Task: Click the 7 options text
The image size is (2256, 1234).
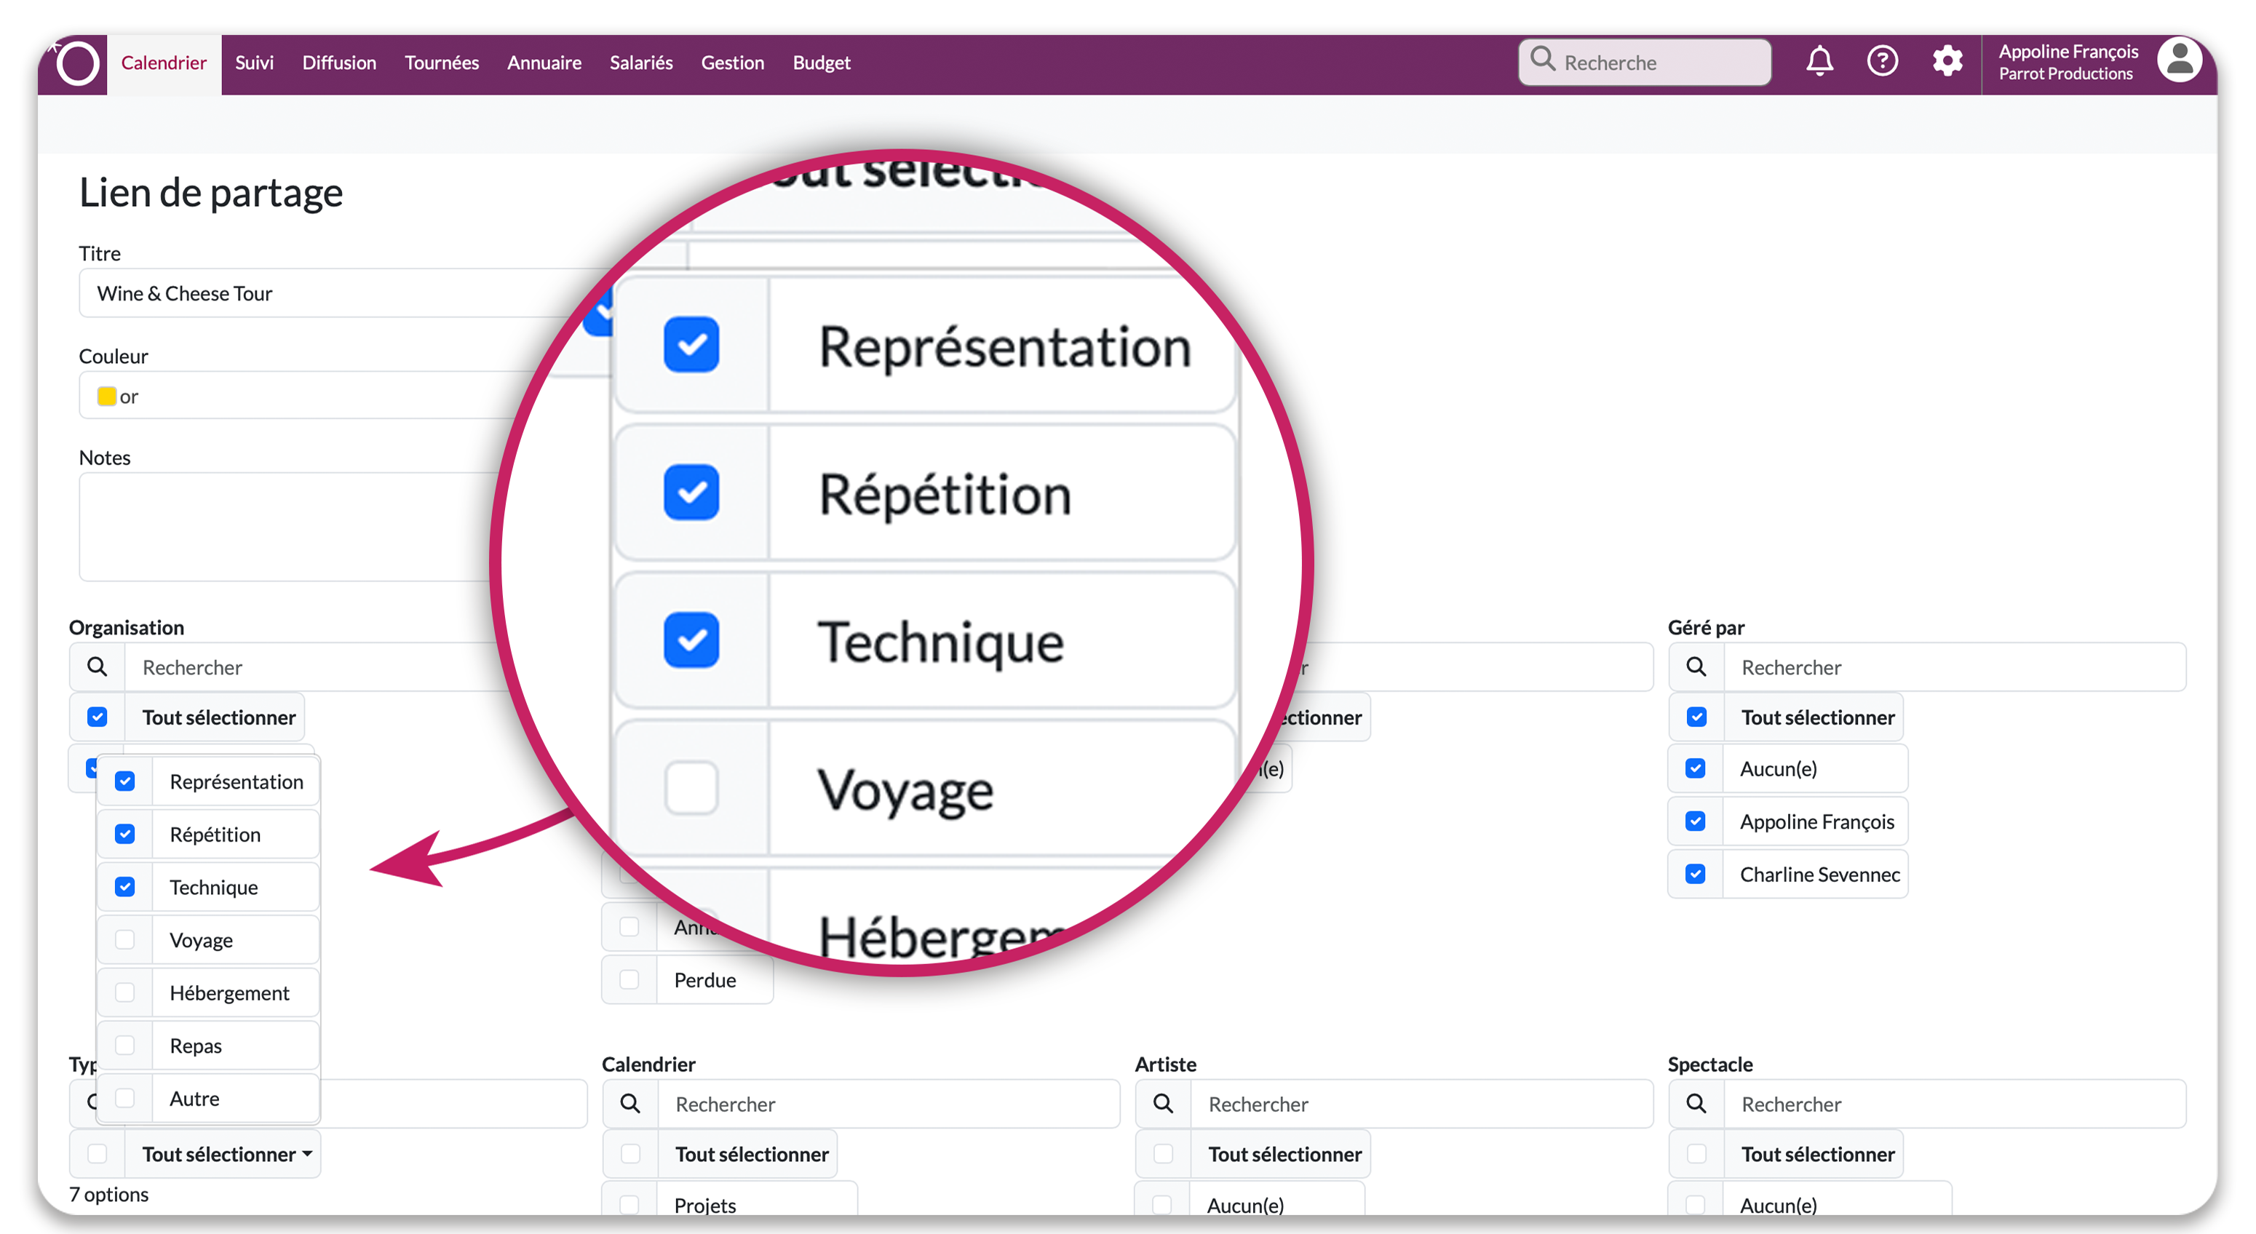Action: pyautogui.click(x=108, y=1194)
